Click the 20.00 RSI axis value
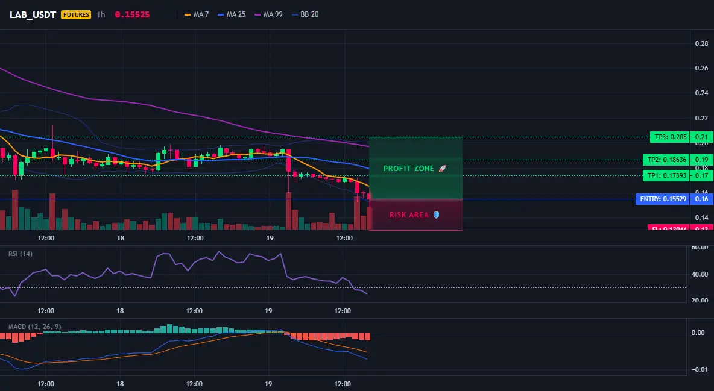The height and width of the screenshot is (391, 714). point(700,301)
